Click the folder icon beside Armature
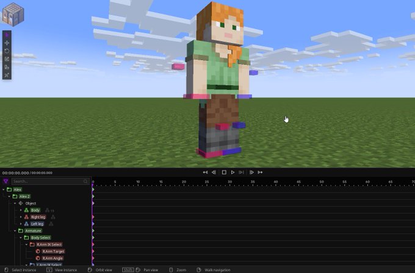415x273 pixels. (x=21, y=231)
